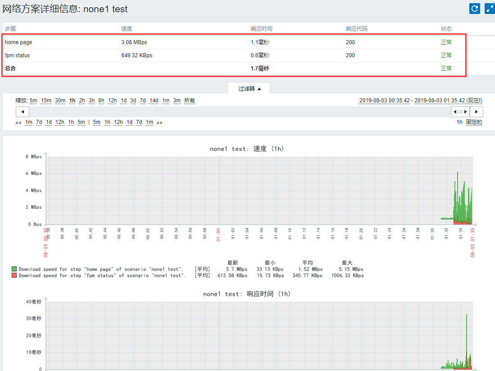Select the "home page" step cell
The width and height of the screenshot is (495, 371).
[x=18, y=42]
